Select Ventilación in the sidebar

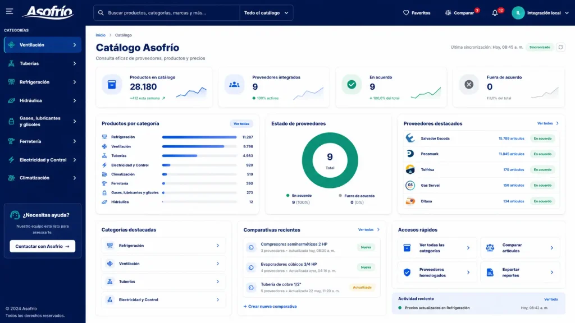(x=43, y=45)
